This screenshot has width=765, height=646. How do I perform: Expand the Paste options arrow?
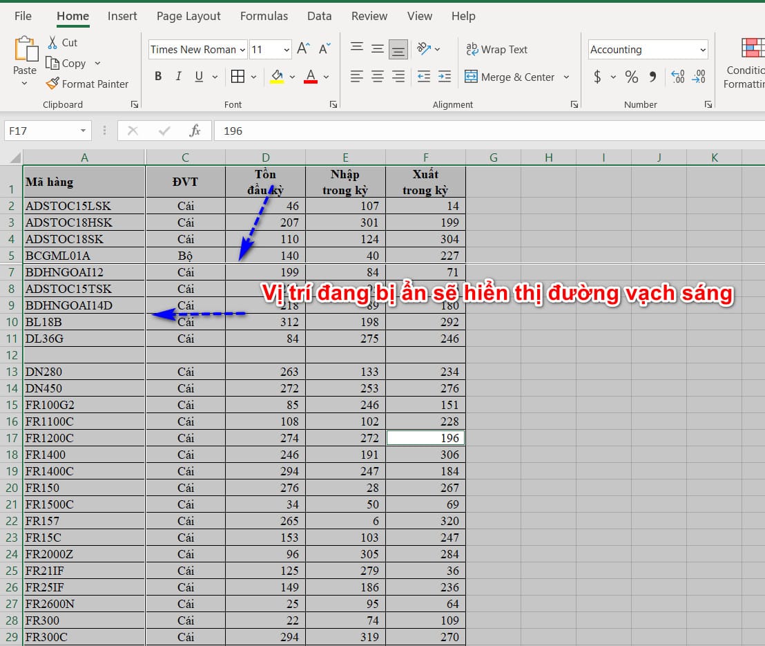point(24,84)
